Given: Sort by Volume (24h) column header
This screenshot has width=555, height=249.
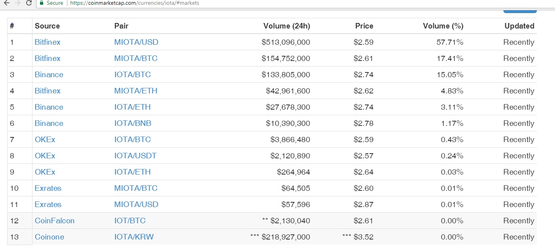Looking at the screenshot, I should (x=287, y=26).
